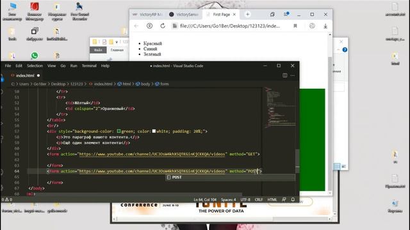Click the shield icon left of reload button

click(x=149, y=26)
